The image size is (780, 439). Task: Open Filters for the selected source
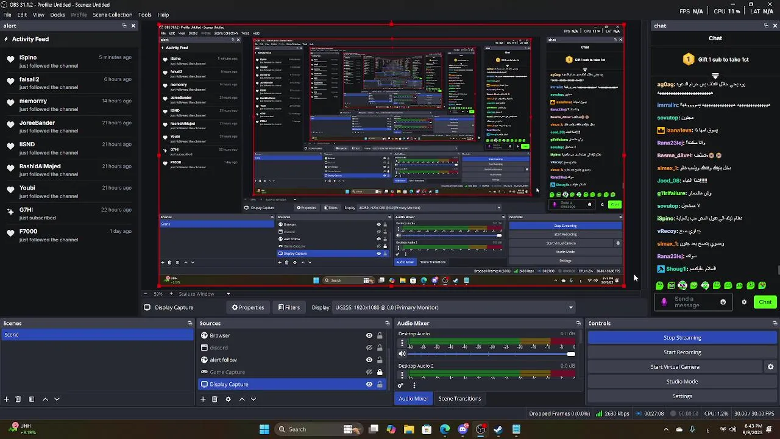coord(289,307)
